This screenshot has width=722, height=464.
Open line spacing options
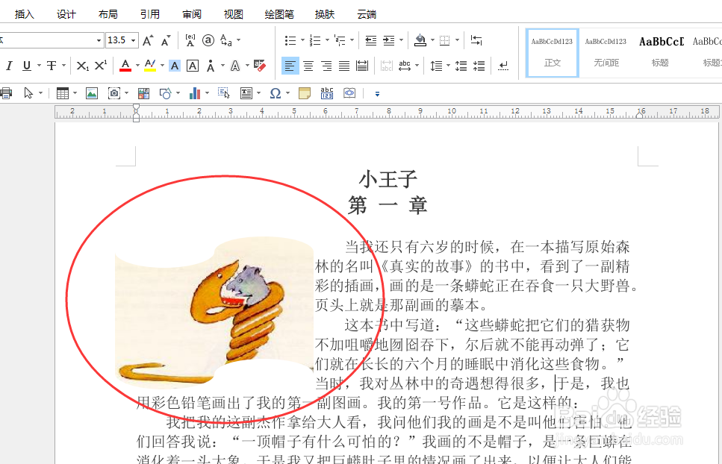[x=436, y=66]
